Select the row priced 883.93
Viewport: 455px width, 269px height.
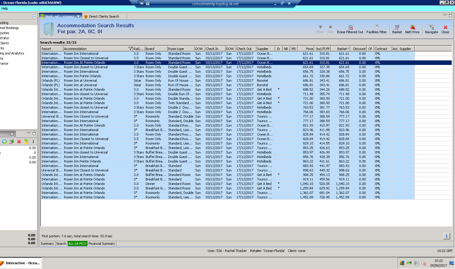[246, 166]
